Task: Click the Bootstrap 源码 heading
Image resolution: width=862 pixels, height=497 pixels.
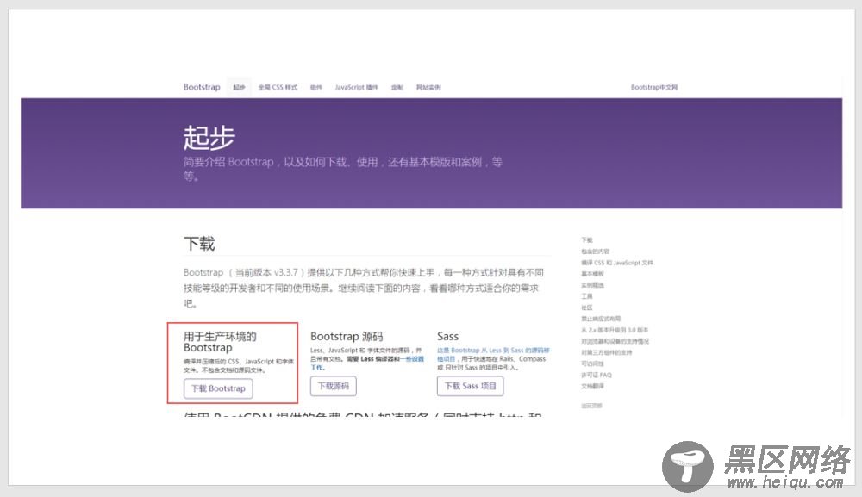Action: pos(347,336)
